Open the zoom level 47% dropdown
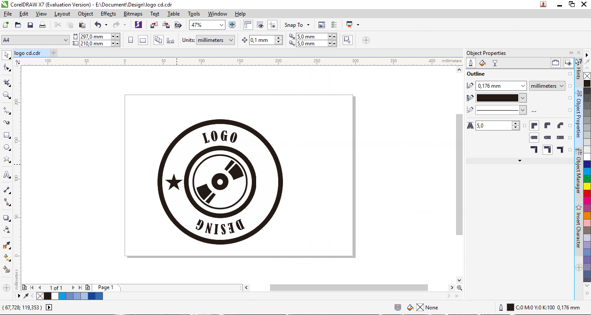Image resolution: width=591 pixels, height=315 pixels. coord(221,25)
